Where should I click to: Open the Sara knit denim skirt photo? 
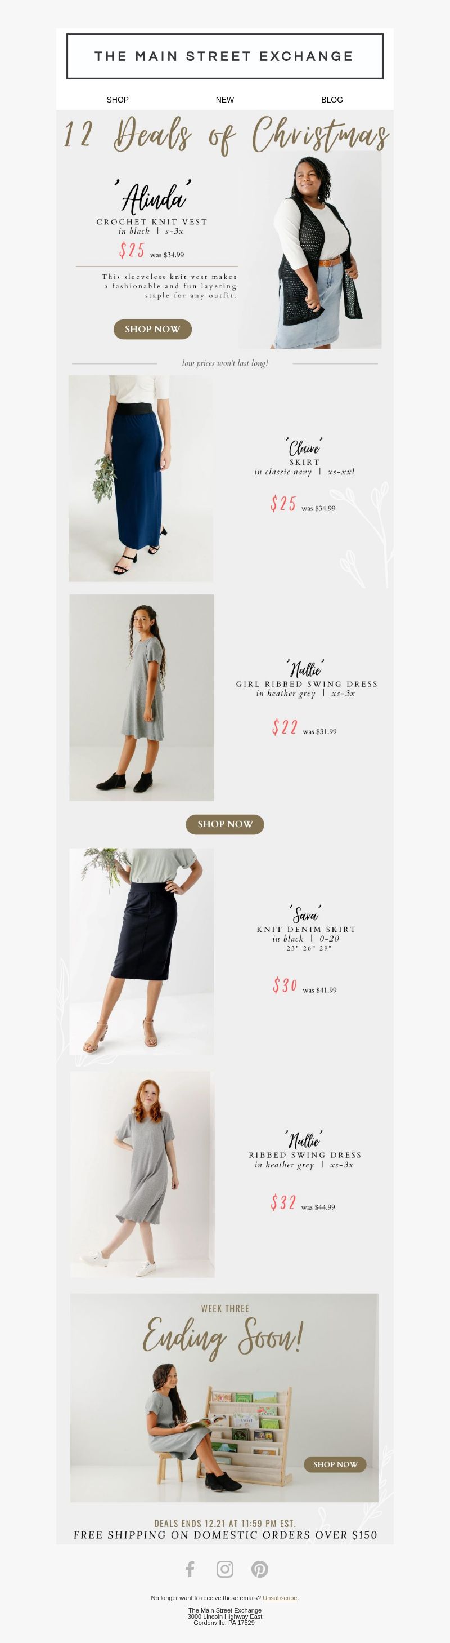[141, 951]
